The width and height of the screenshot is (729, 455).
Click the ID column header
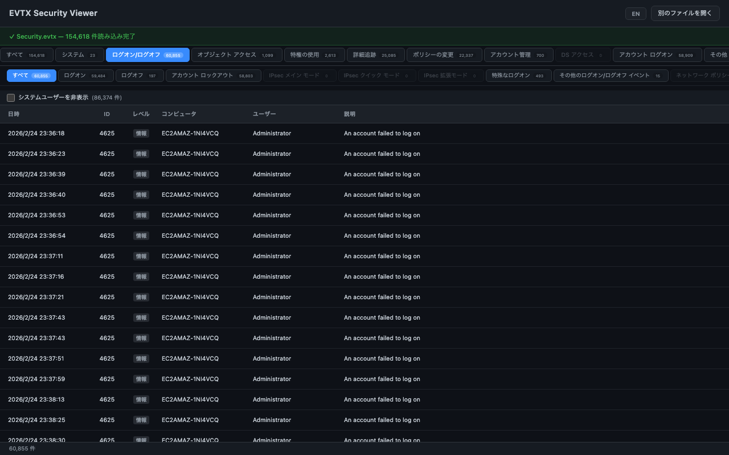click(x=107, y=114)
